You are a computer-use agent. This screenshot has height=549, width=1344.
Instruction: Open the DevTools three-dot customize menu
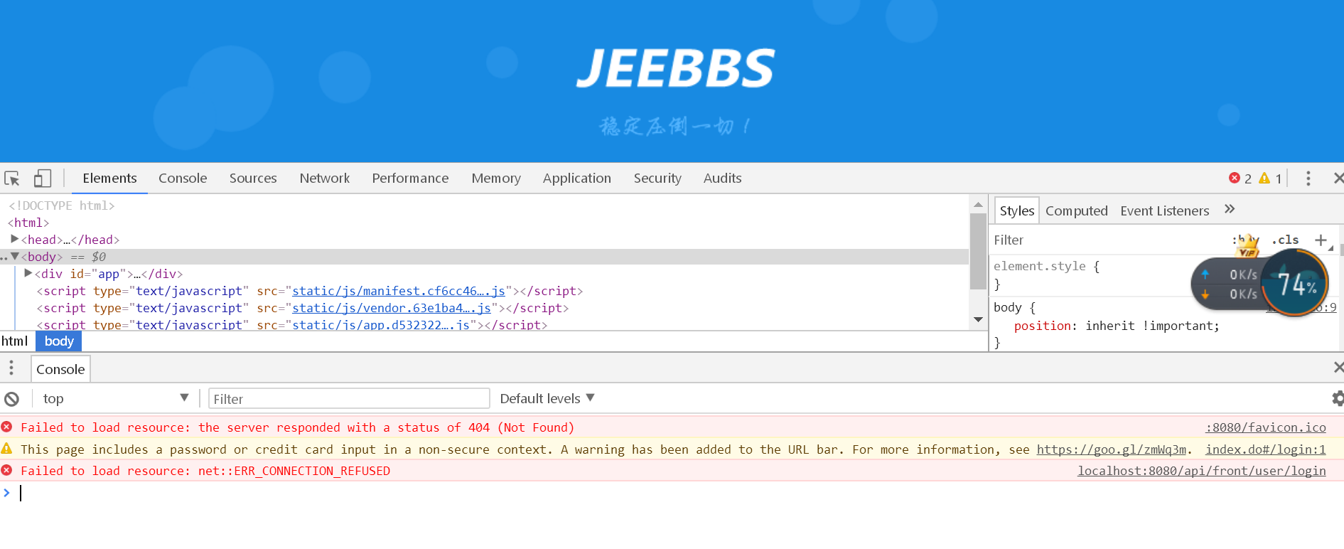point(1308,178)
